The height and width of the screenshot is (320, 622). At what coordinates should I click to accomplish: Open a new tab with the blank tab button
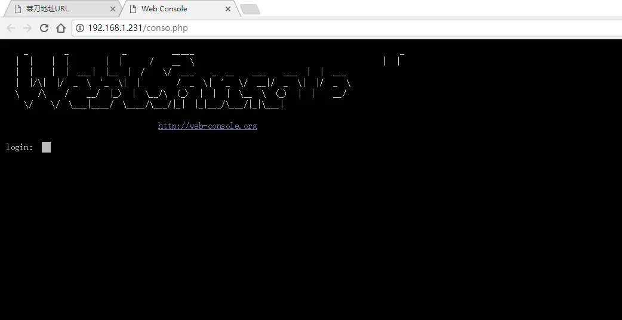tap(250, 10)
